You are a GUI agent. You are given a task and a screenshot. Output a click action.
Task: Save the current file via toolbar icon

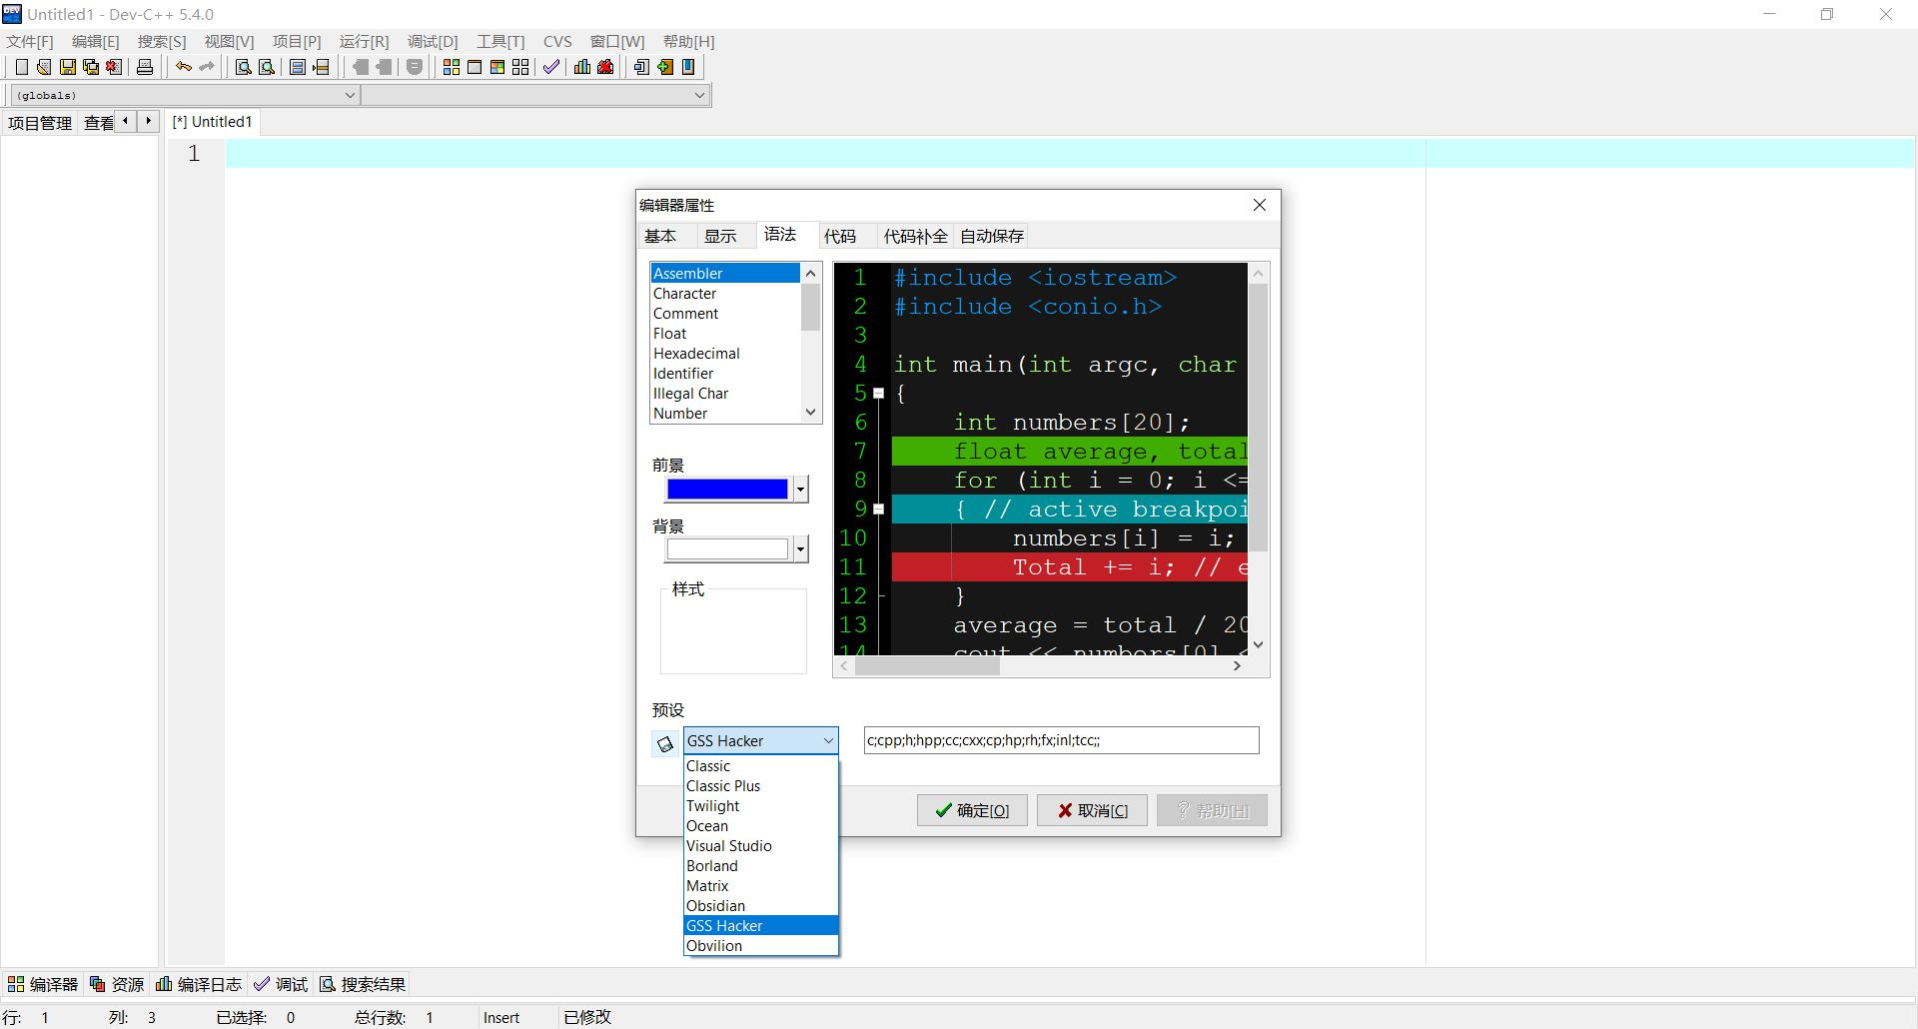(67, 67)
